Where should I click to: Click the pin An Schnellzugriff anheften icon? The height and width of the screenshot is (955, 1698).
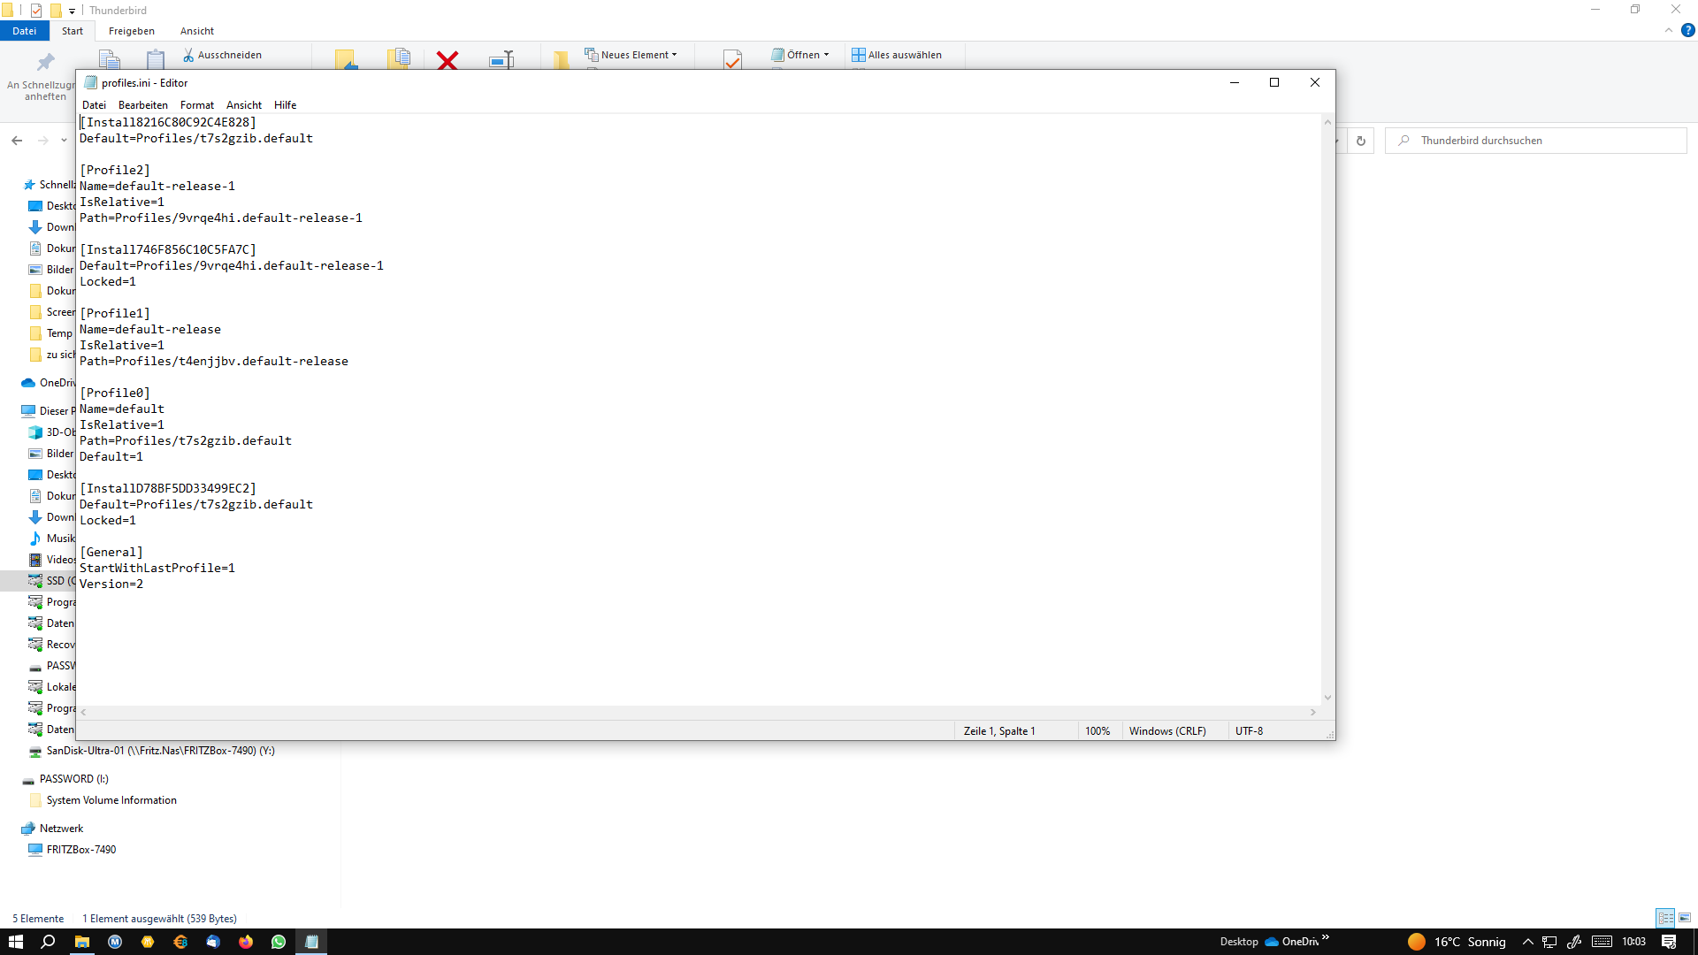[45, 62]
